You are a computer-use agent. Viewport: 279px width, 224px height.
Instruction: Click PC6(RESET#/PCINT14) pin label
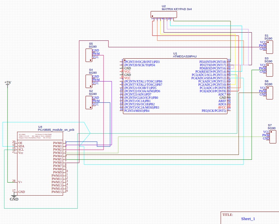click(x=211, y=72)
